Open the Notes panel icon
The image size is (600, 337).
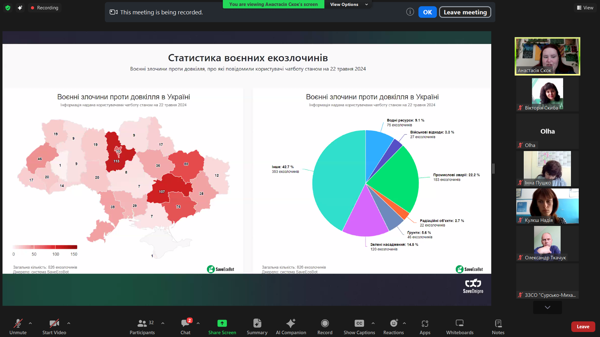tap(498, 323)
